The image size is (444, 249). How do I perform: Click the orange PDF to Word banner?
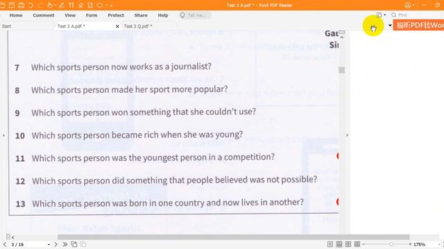(418, 26)
